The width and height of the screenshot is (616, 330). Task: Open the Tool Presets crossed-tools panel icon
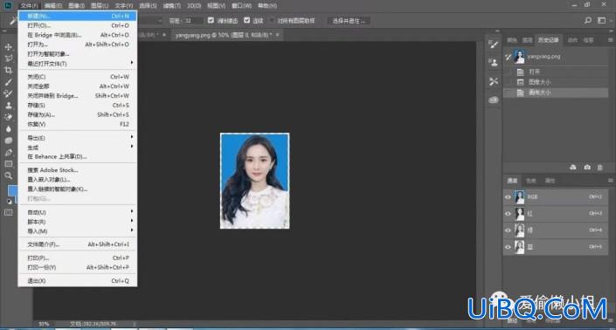point(494,81)
